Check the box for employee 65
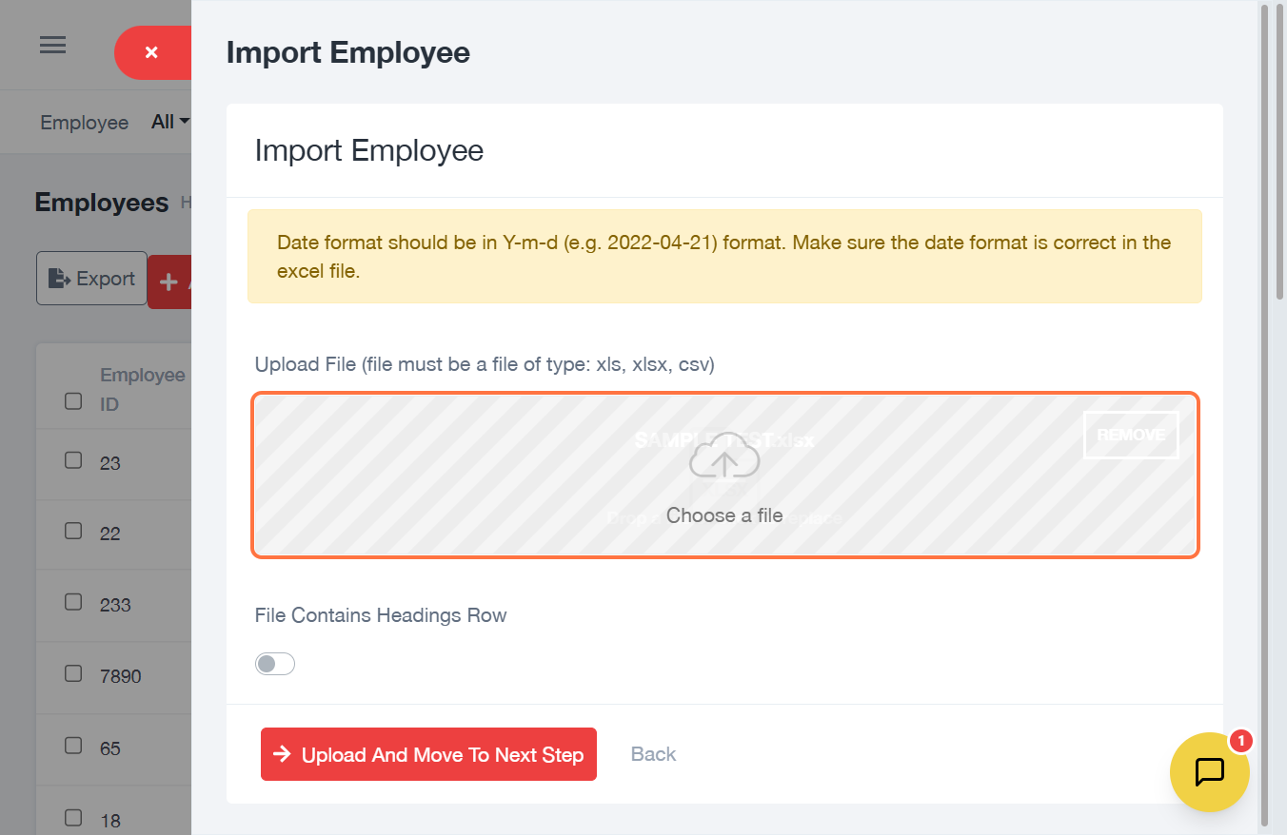Image resolution: width=1287 pixels, height=835 pixels. 73,746
